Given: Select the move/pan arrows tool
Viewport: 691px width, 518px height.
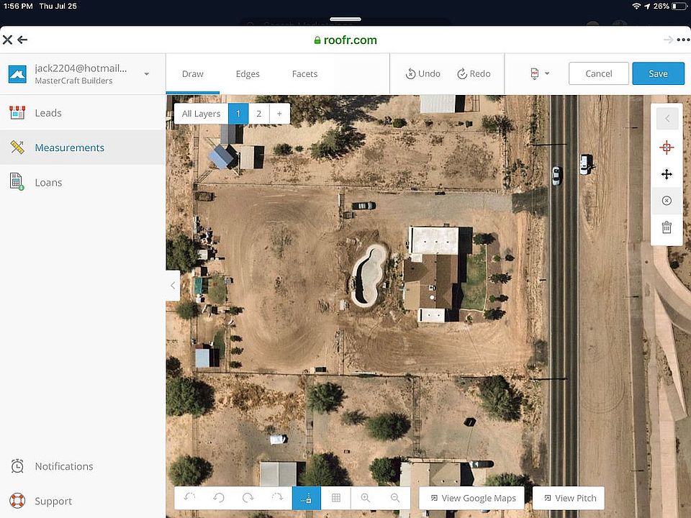Looking at the screenshot, I should click(667, 174).
